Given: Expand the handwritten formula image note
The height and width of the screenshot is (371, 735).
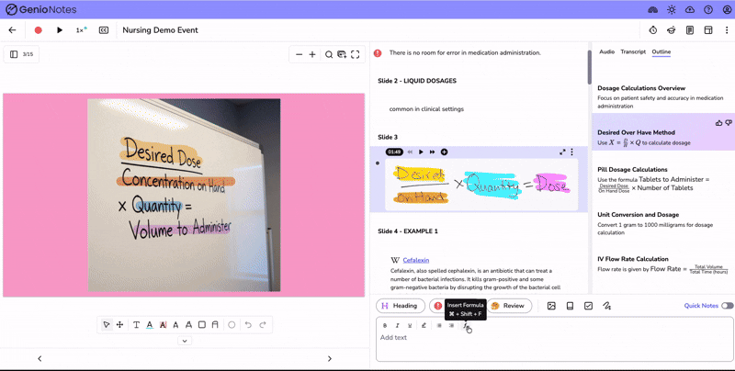Looking at the screenshot, I should [562, 152].
